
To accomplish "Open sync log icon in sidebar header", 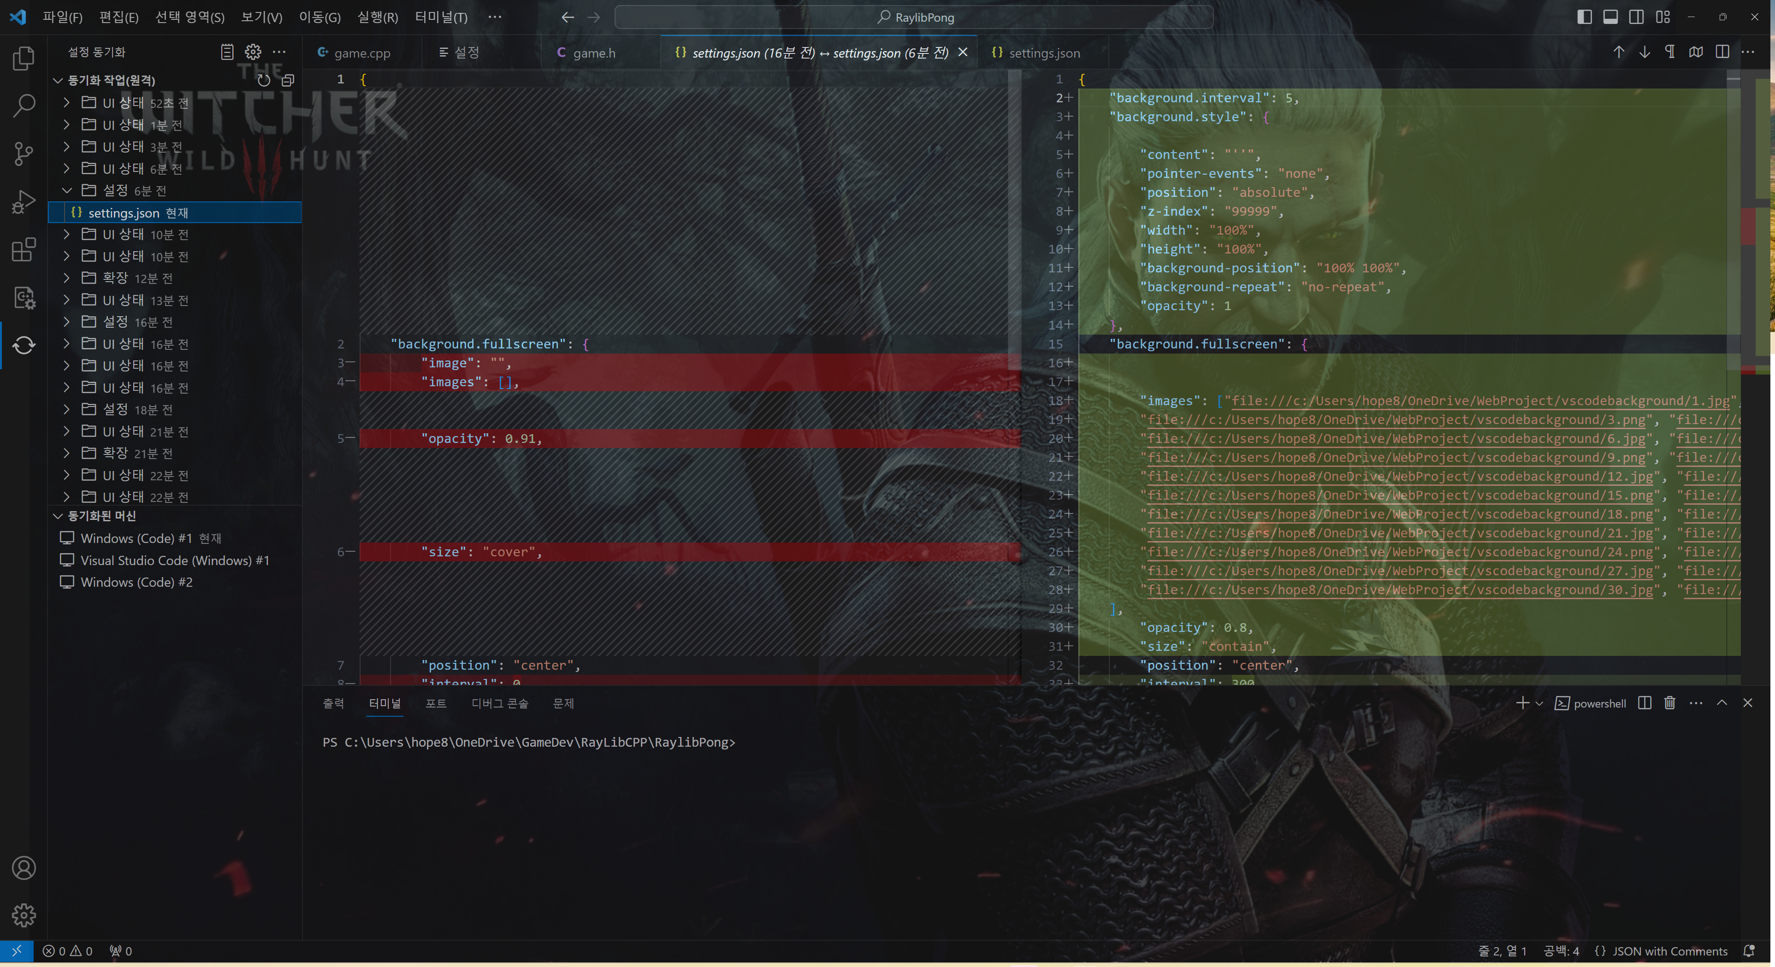I will coord(227,52).
